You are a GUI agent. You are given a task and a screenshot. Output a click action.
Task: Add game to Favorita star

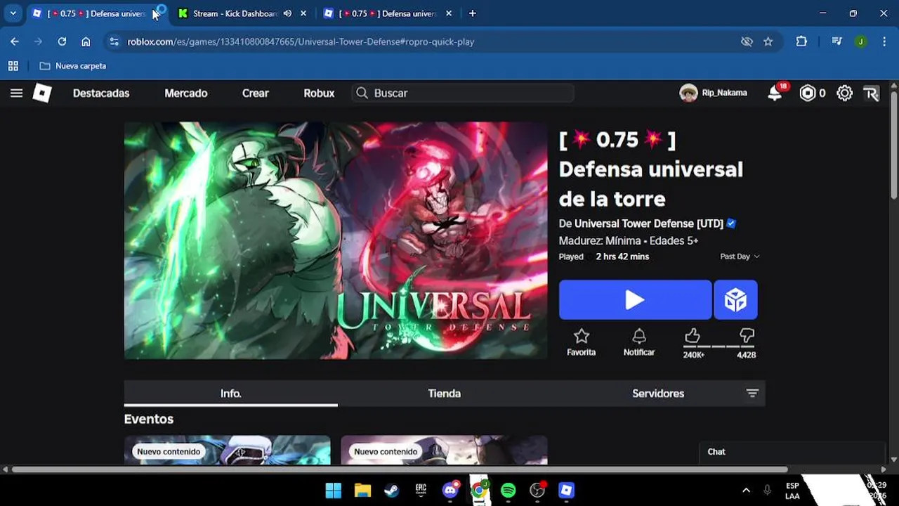click(x=581, y=343)
